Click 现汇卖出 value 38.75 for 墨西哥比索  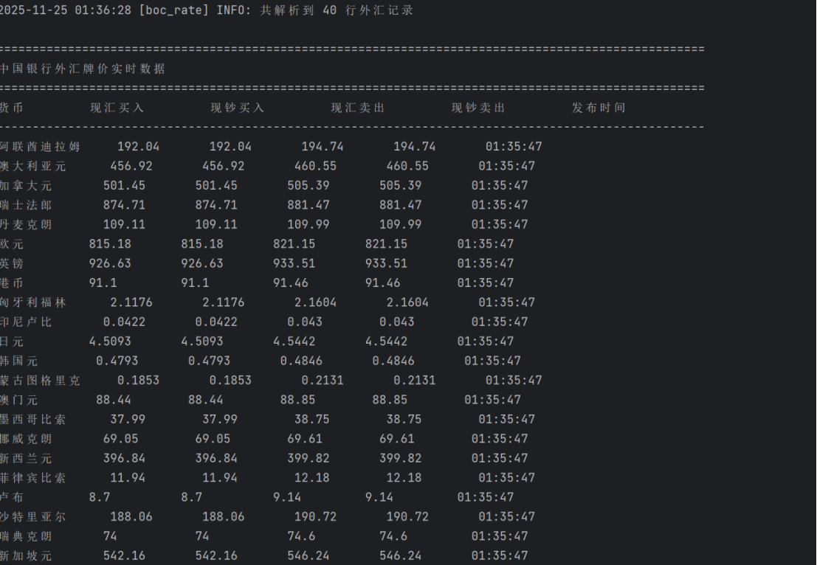312,419
